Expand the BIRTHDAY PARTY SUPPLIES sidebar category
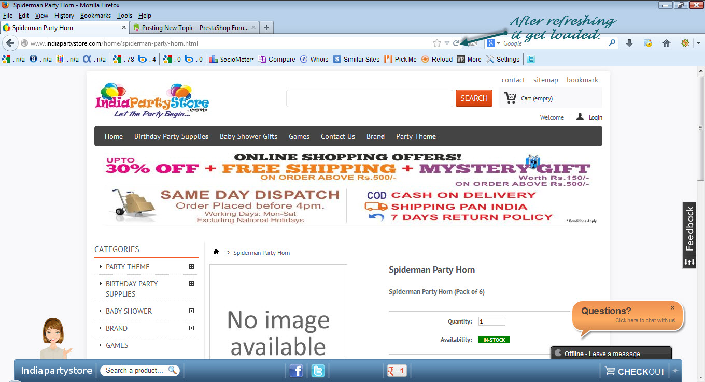705x382 pixels. [191, 284]
